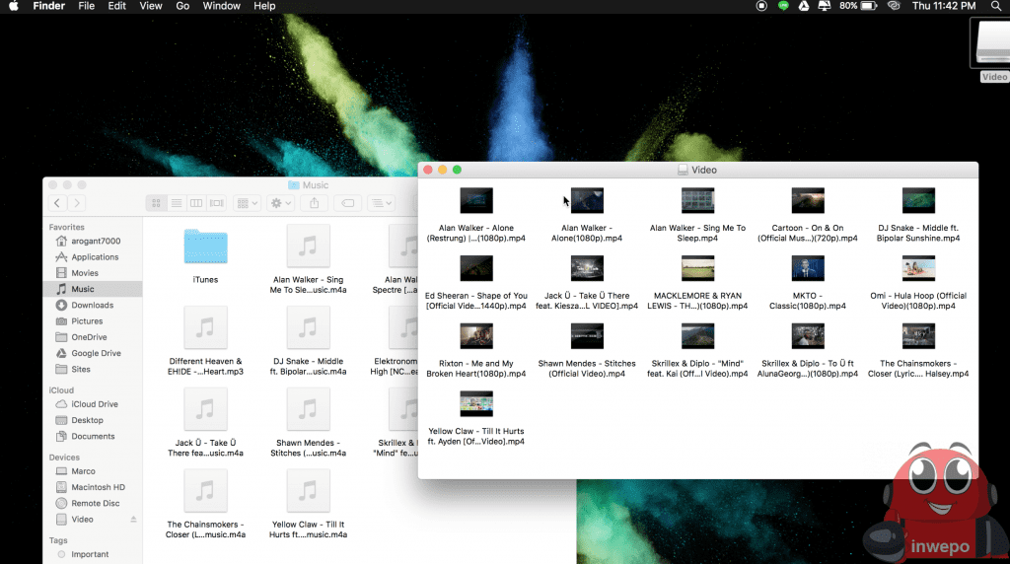Viewport: 1010px width, 564px height.
Task: Click the LINE status icon in menu bar
Action: [x=783, y=6]
